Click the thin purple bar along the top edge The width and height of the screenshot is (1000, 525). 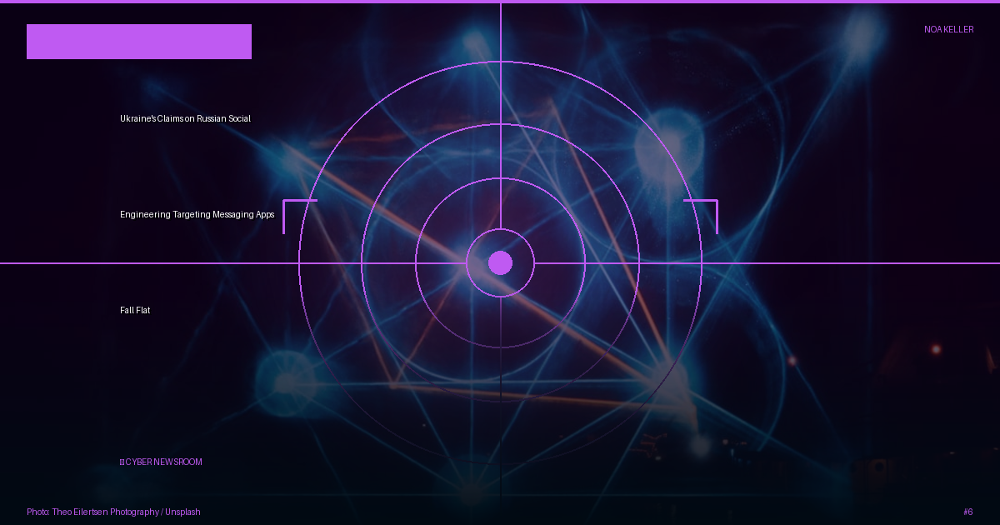point(500,2)
